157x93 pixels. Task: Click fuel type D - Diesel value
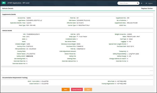(130, 39)
